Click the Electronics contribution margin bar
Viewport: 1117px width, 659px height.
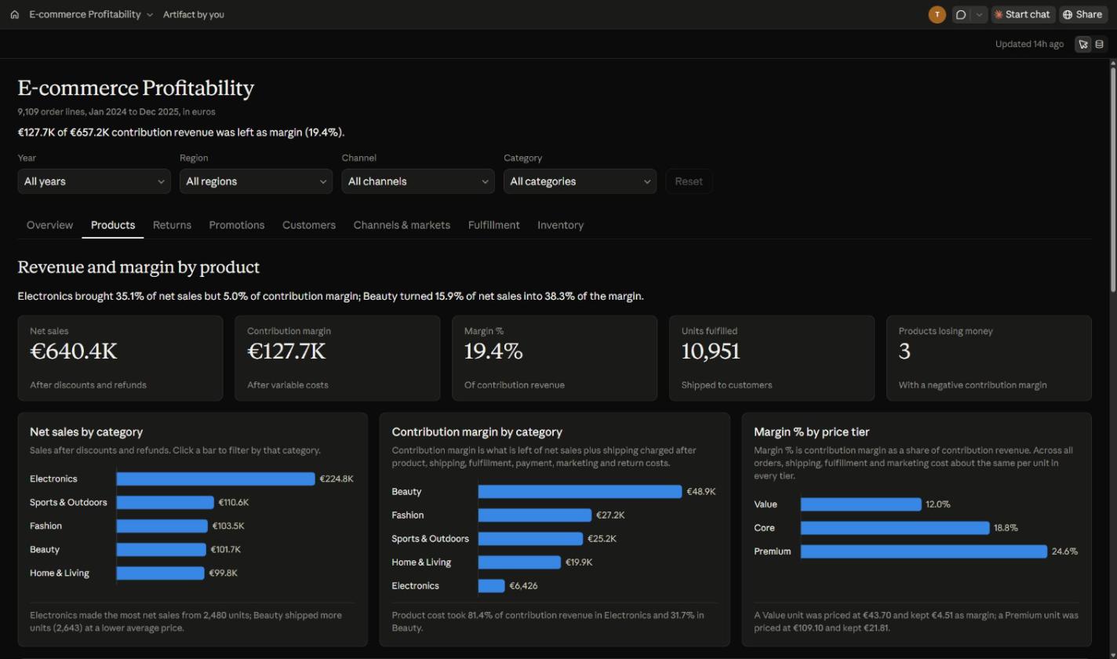coord(492,586)
